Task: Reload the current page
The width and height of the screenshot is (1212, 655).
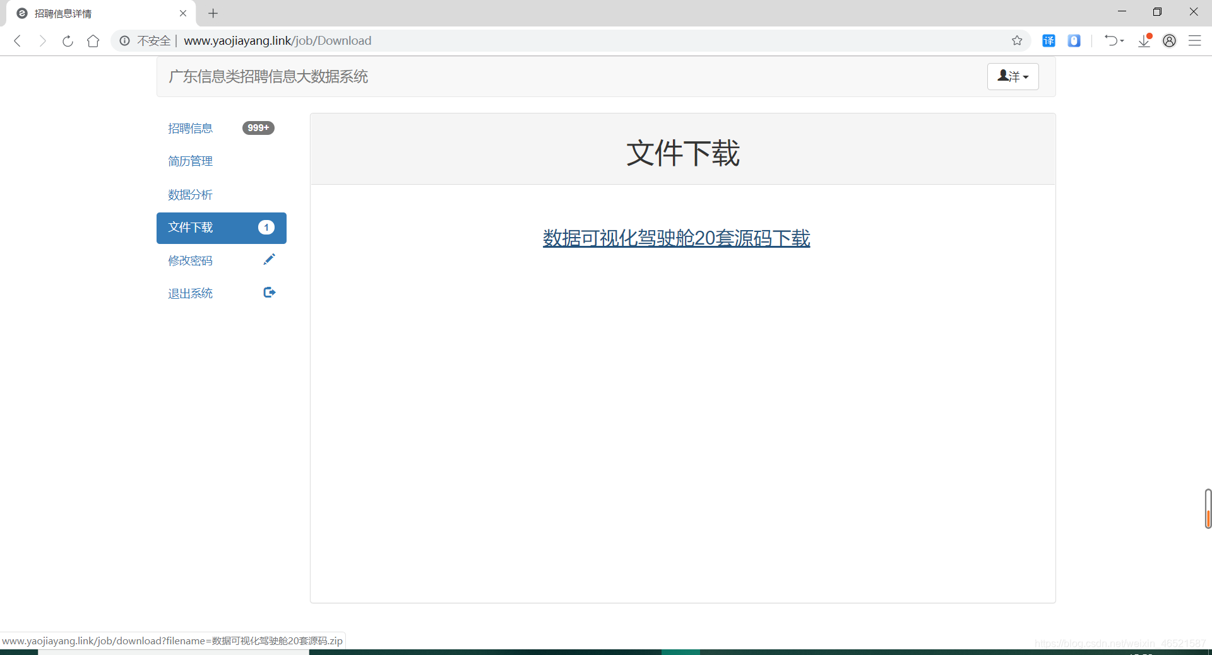Action: [68, 41]
